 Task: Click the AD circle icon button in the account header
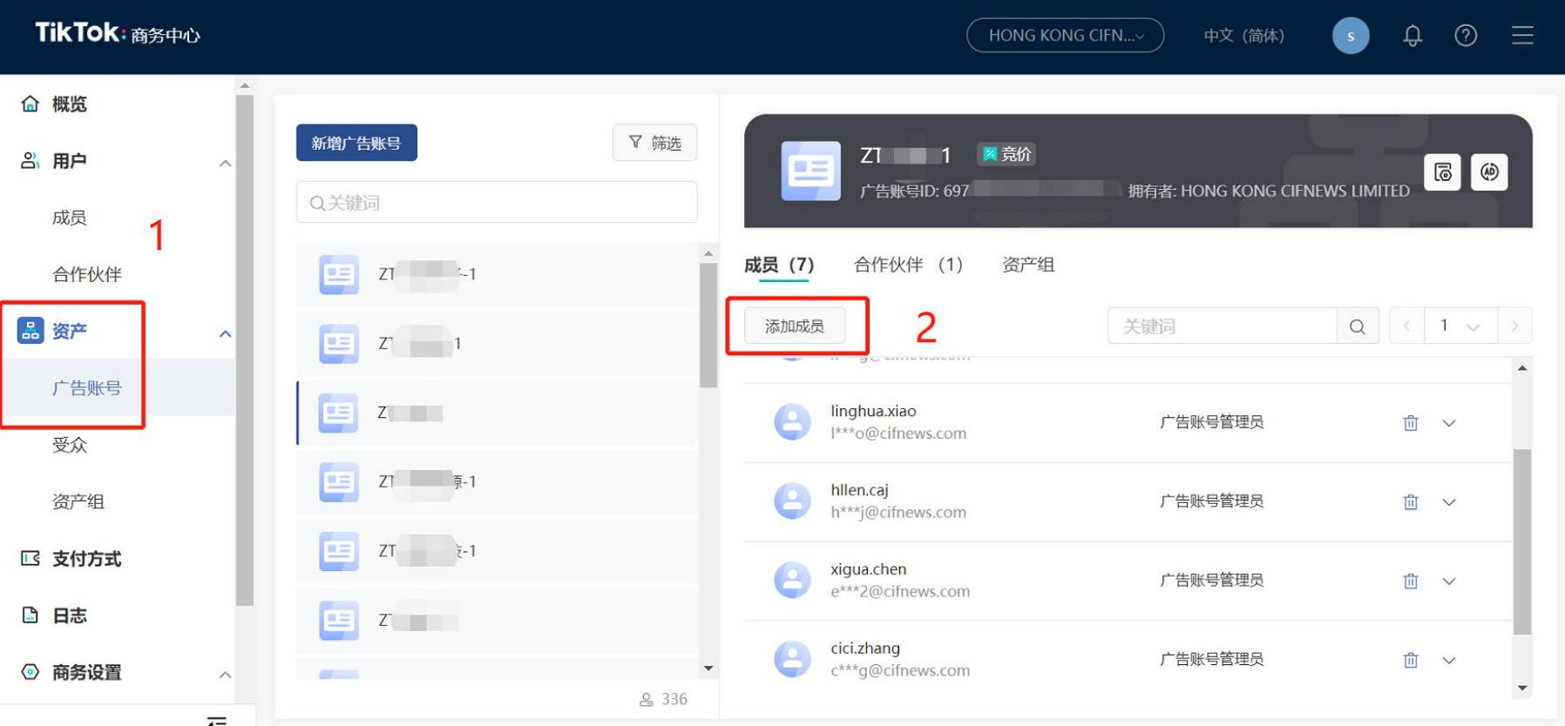point(1489,172)
